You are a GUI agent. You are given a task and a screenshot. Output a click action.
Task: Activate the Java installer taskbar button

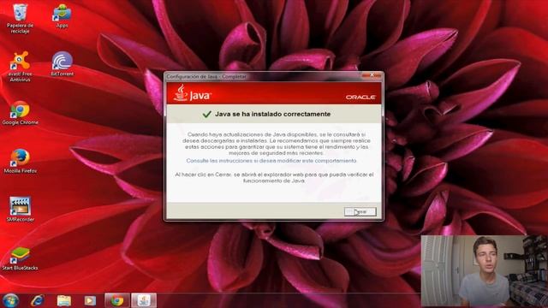(x=144, y=300)
